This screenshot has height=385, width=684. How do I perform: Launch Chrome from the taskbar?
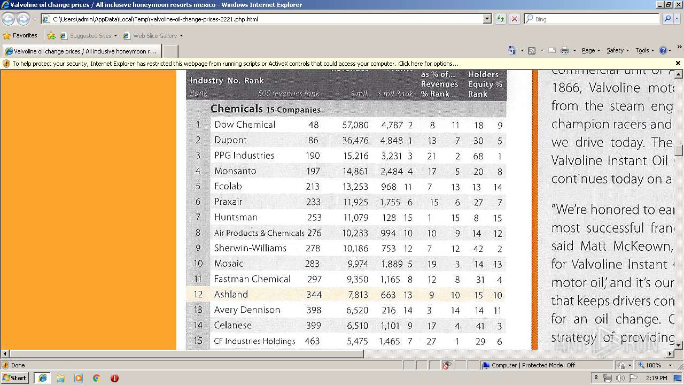coord(97,378)
